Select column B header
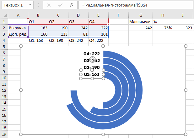The height and width of the screenshot is (138, 194). [x=38, y=15]
